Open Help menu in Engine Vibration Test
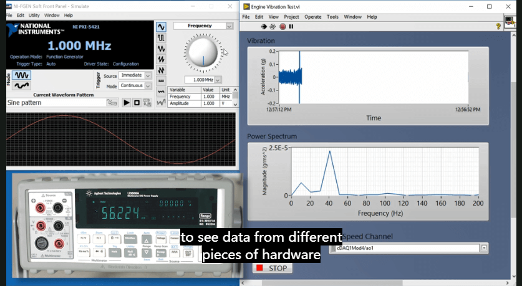Image resolution: width=522 pixels, height=286 pixels. [372, 17]
